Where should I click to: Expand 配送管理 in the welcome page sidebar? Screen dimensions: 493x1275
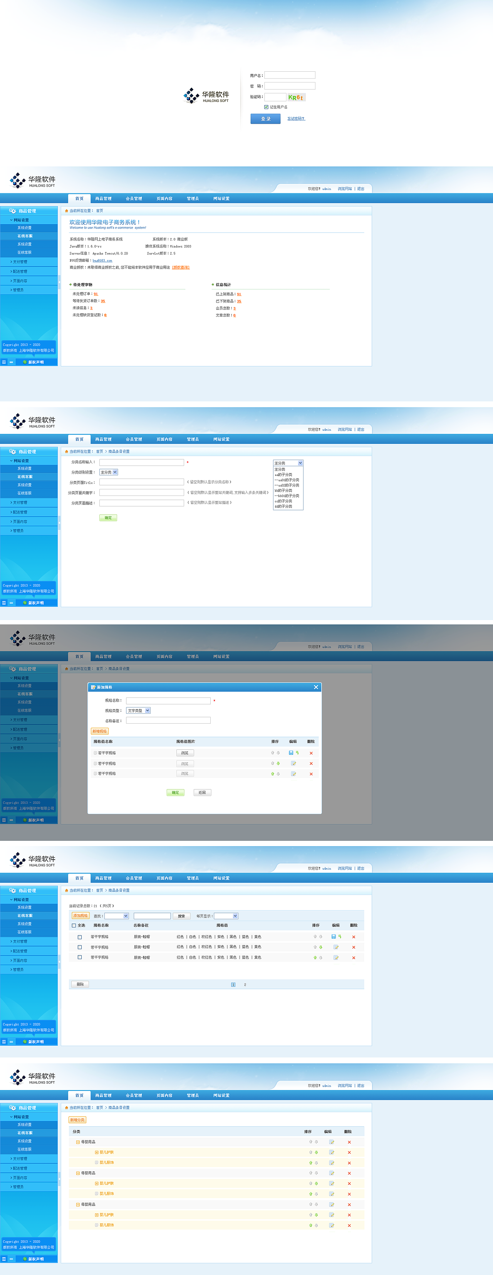pos(29,271)
